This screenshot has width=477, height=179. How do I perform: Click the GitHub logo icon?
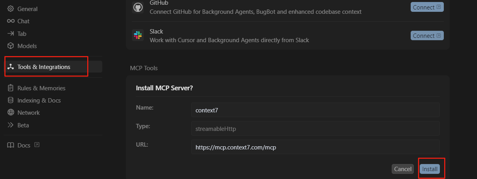pyautogui.click(x=138, y=7)
